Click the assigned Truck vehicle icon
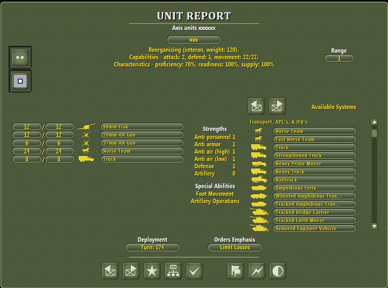 coord(86,159)
